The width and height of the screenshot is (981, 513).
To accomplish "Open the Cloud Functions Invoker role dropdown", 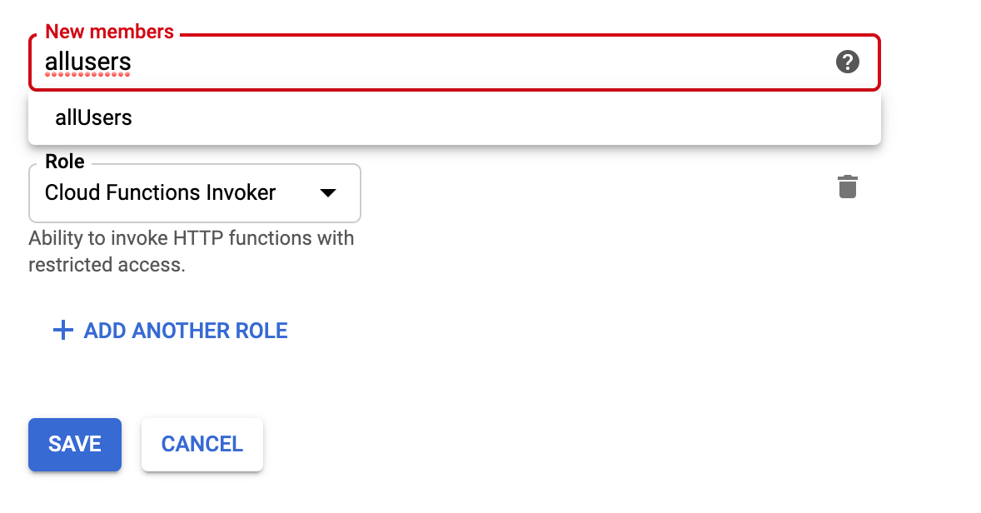I will [x=194, y=193].
